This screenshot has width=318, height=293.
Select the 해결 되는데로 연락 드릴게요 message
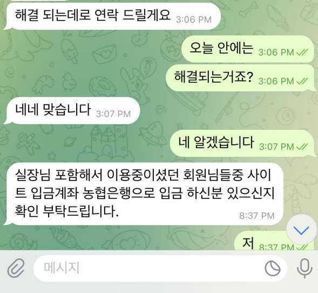point(112,16)
